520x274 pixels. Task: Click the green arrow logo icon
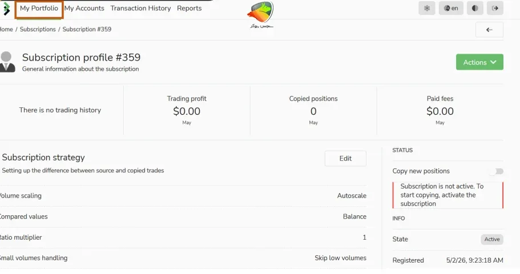click(x=6, y=9)
